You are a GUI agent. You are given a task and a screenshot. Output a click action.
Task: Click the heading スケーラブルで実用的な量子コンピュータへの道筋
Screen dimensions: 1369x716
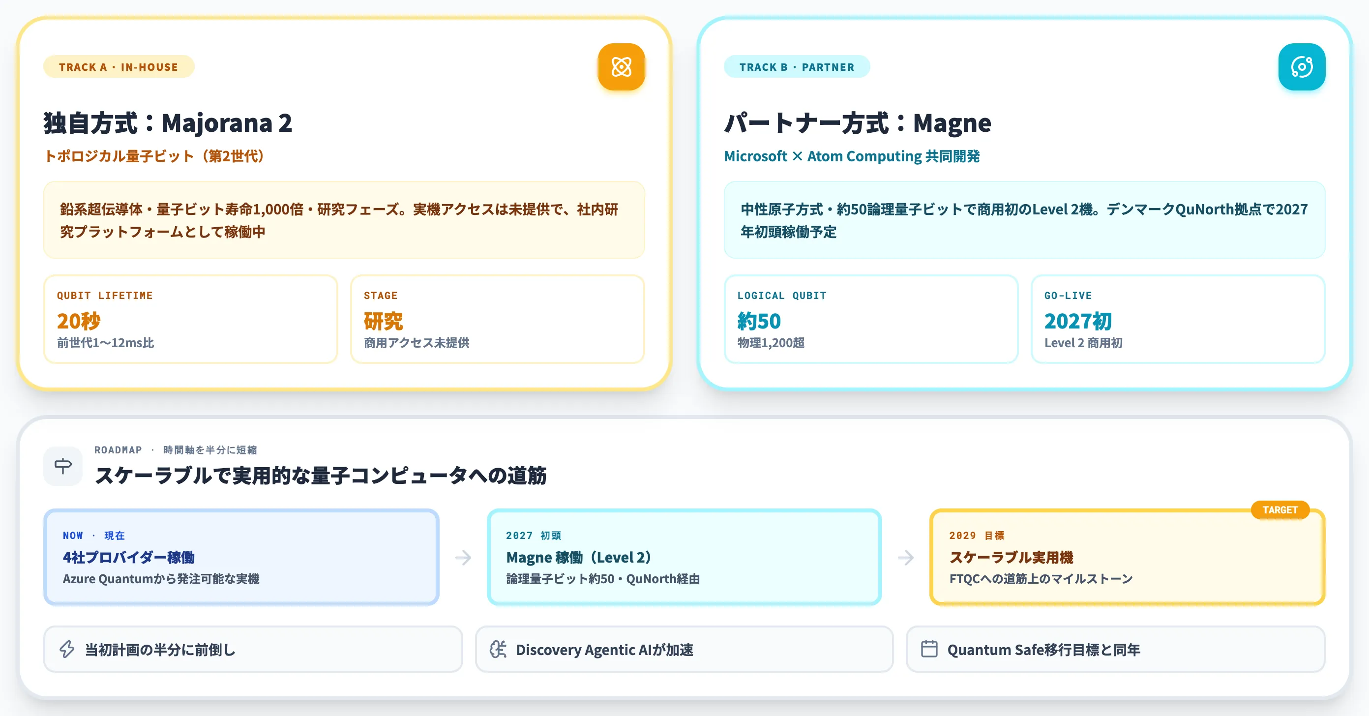321,475
